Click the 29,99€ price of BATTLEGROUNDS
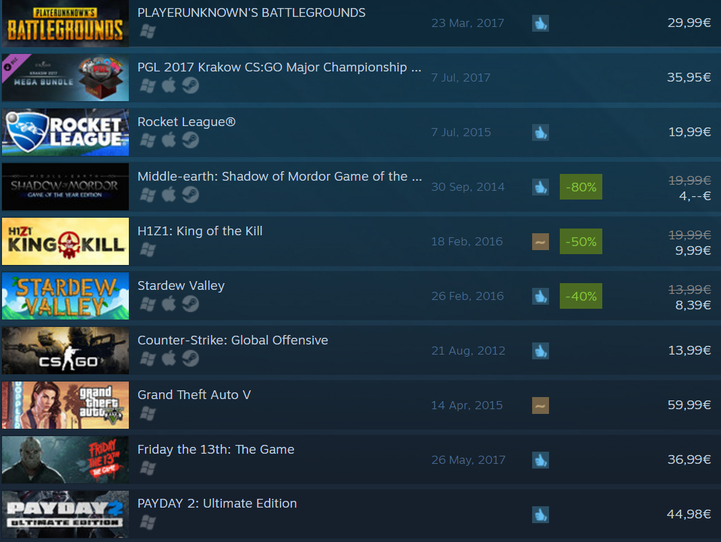The image size is (721, 542). pos(689,23)
